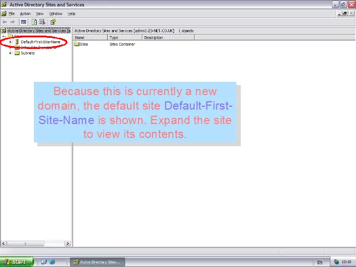Viewport: 356px width, 267px height.
Task: Click the 'Sites Container' type cell
Action: coord(122,44)
